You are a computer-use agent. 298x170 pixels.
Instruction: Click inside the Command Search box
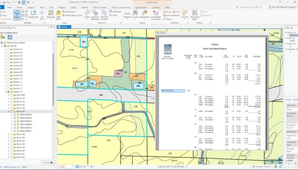(251, 7)
